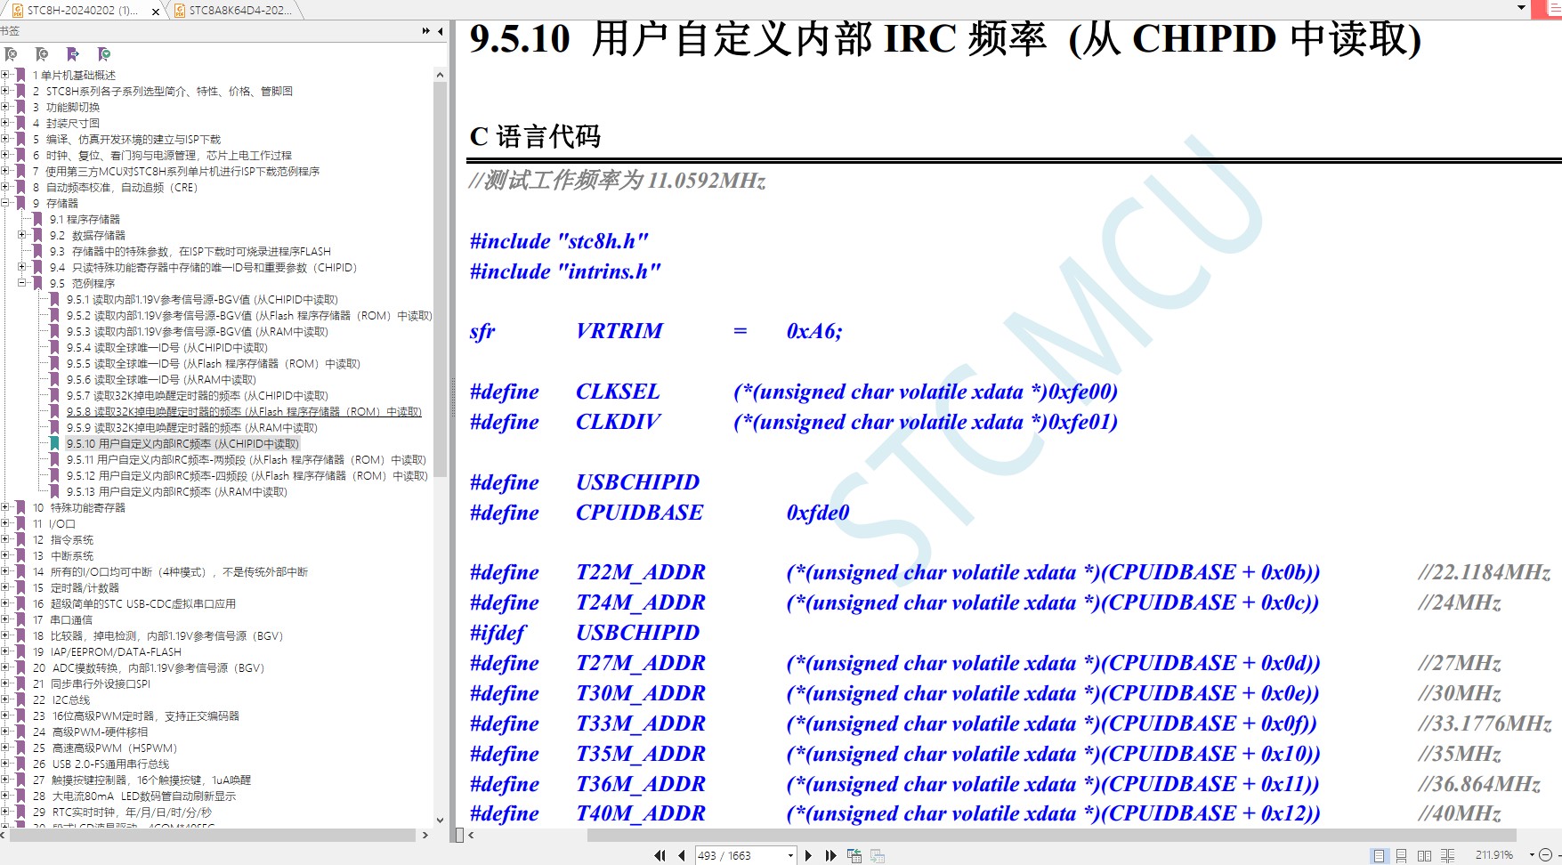This screenshot has width=1562, height=865.
Task: Expand section 9.2 数据存储器 node
Action: pyautogui.click(x=22, y=236)
